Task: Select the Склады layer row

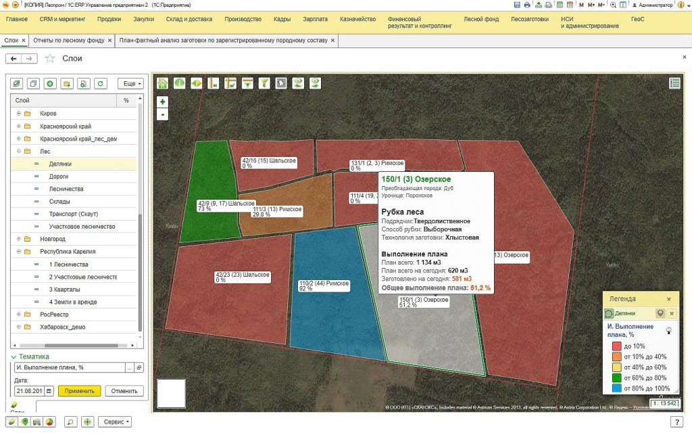Action: [73, 202]
